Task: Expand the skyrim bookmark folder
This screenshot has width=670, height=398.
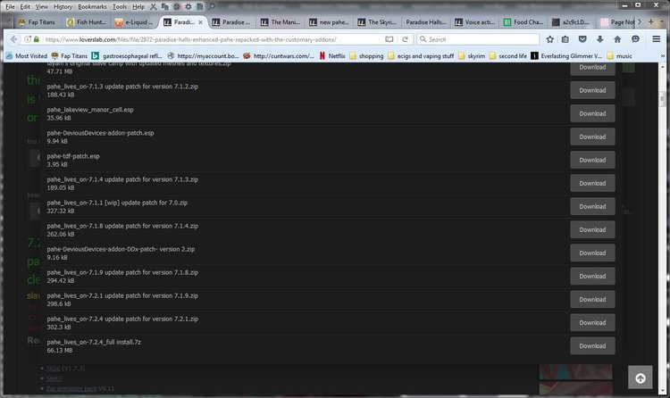Action: pos(472,56)
